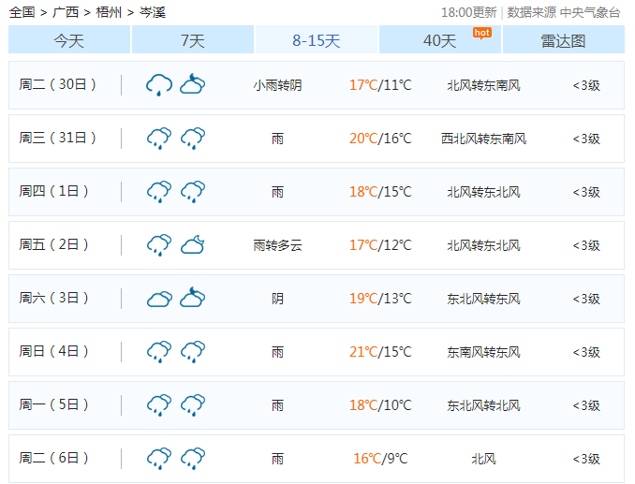
Task: Go to 全国 in the breadcrumb
Action: pyautogui.click(x=22, y=12)
